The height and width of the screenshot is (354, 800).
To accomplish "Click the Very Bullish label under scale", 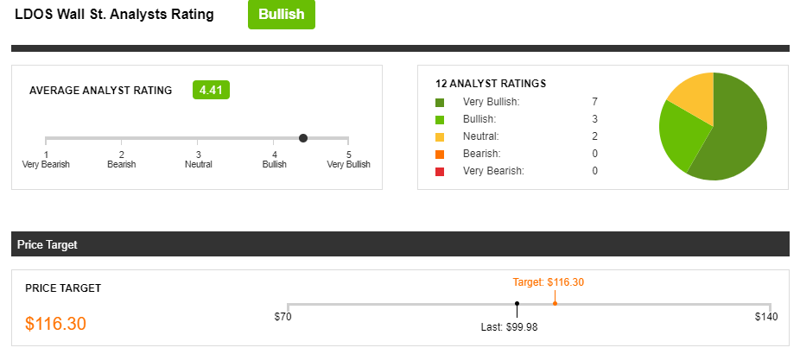I will (348, 164).
